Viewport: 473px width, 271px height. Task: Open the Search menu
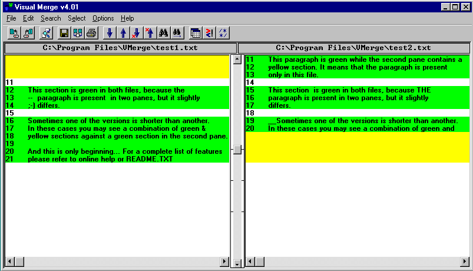tap(51, 18)
